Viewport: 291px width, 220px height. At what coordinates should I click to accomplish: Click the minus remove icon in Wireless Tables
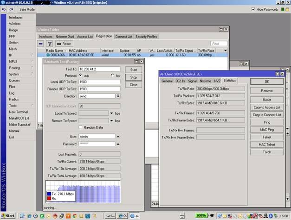(x=41, y=44)
